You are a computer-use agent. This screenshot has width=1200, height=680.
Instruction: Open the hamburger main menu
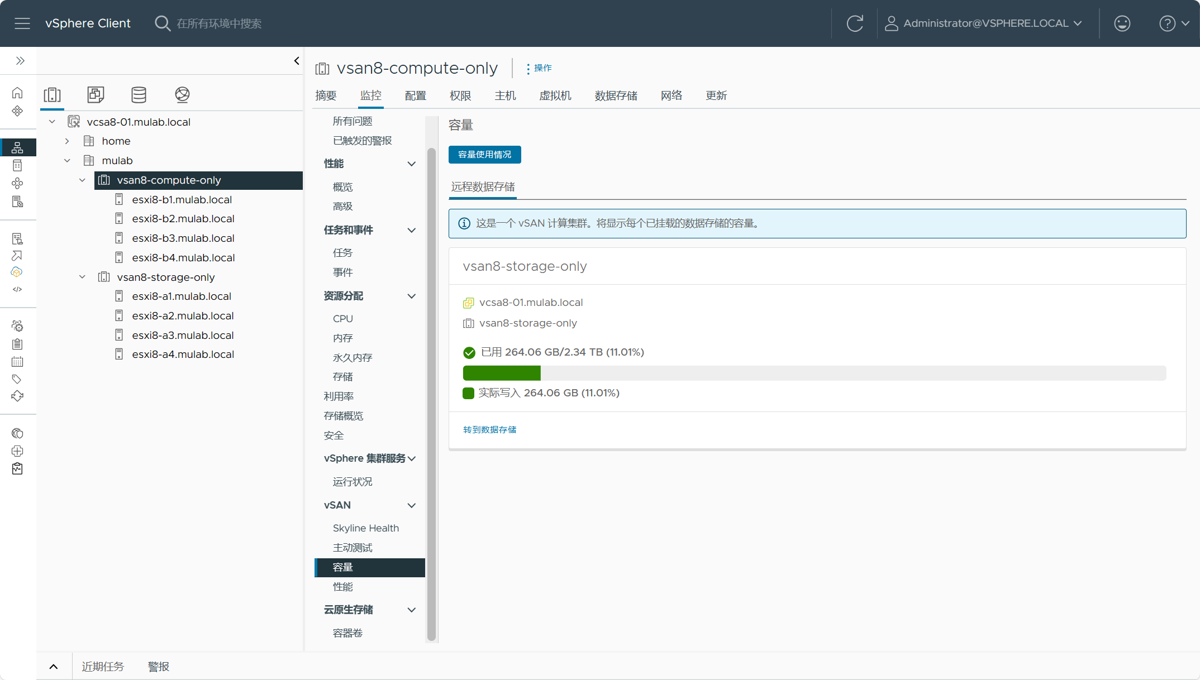tap(22, 23)
